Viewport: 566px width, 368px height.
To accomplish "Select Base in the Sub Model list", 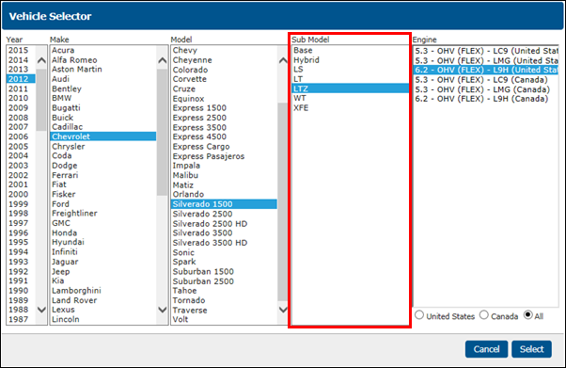I will 350,50.
